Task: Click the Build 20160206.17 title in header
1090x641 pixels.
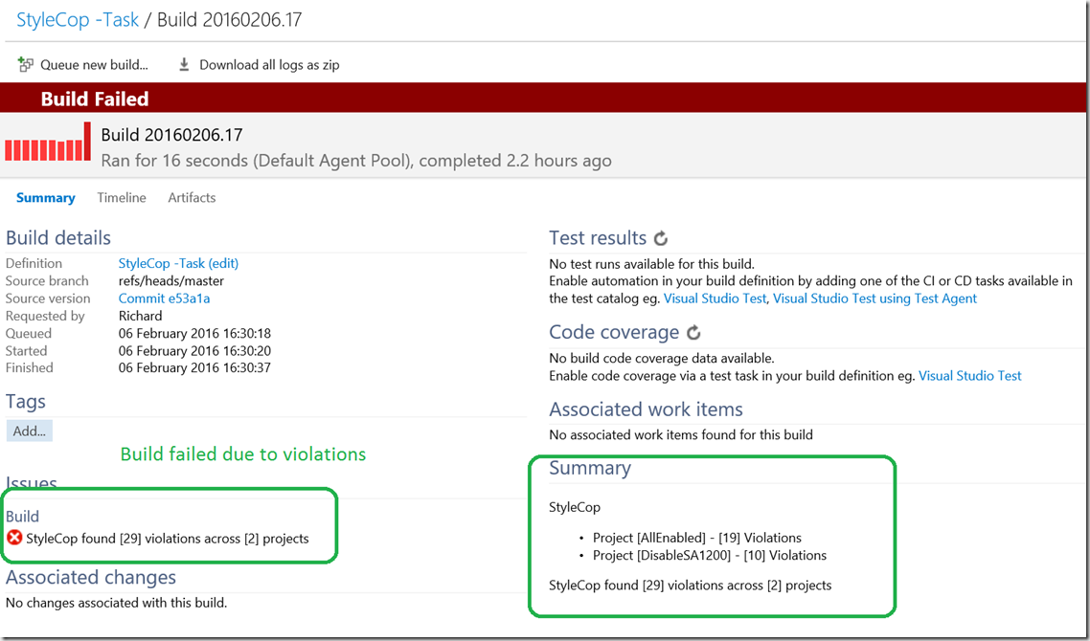Action: click(172, 135)
